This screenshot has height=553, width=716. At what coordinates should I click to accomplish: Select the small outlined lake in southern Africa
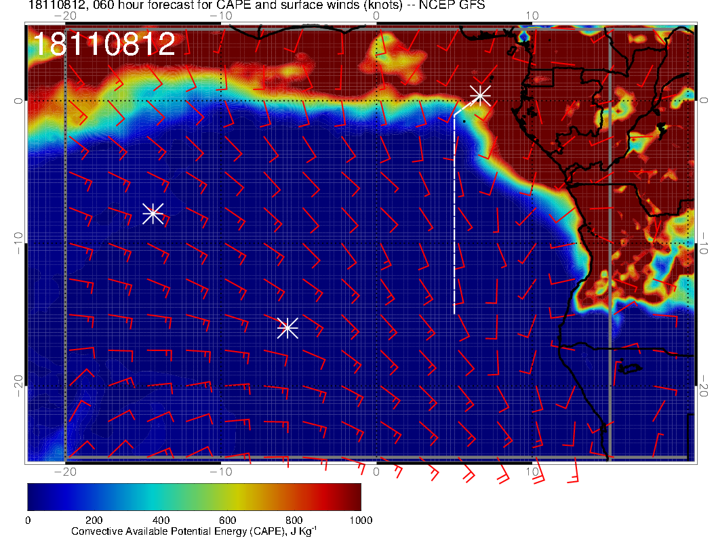point(629,369)
